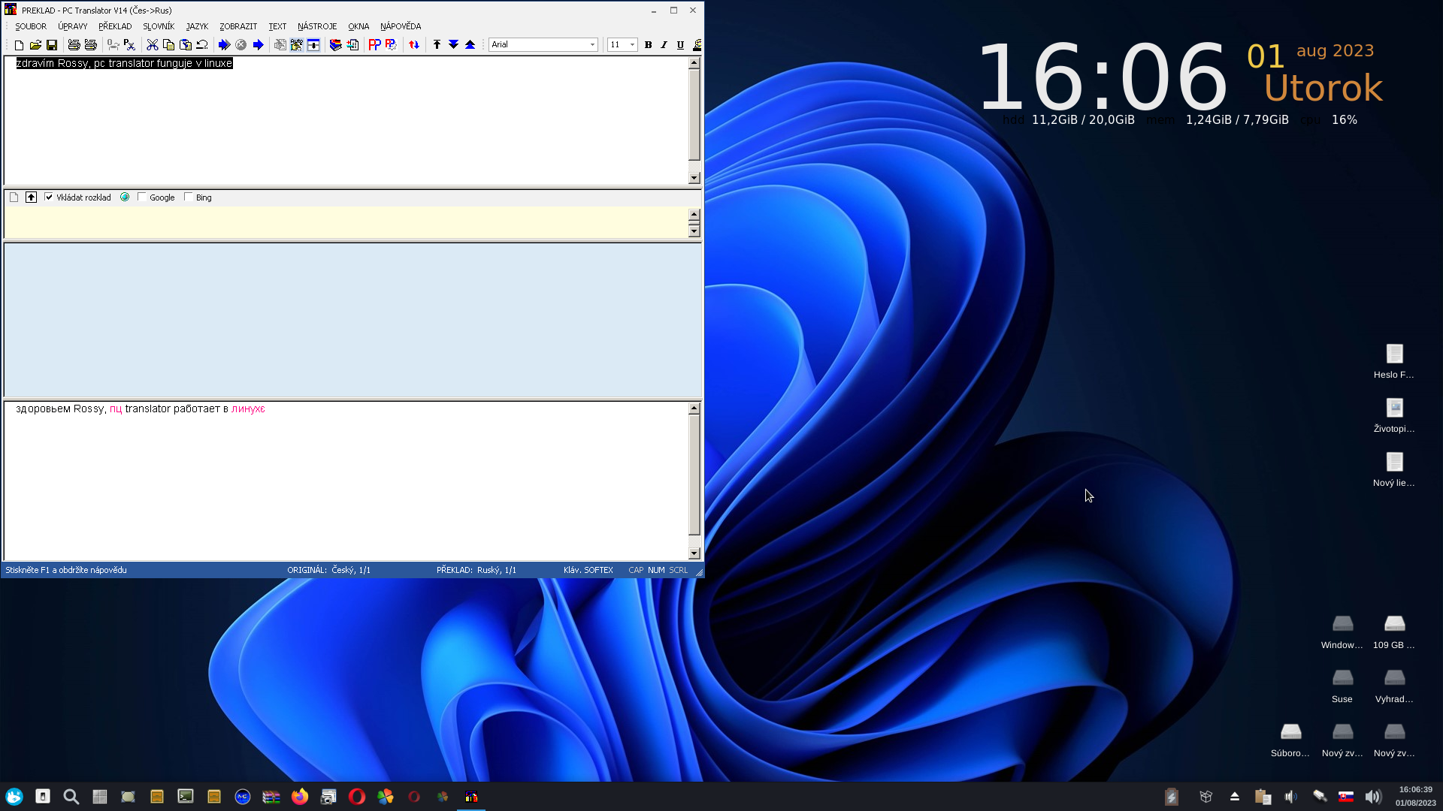Toggle bold formatting
This screenshot has height=811, width=1443.
click(x=648, y=45)
